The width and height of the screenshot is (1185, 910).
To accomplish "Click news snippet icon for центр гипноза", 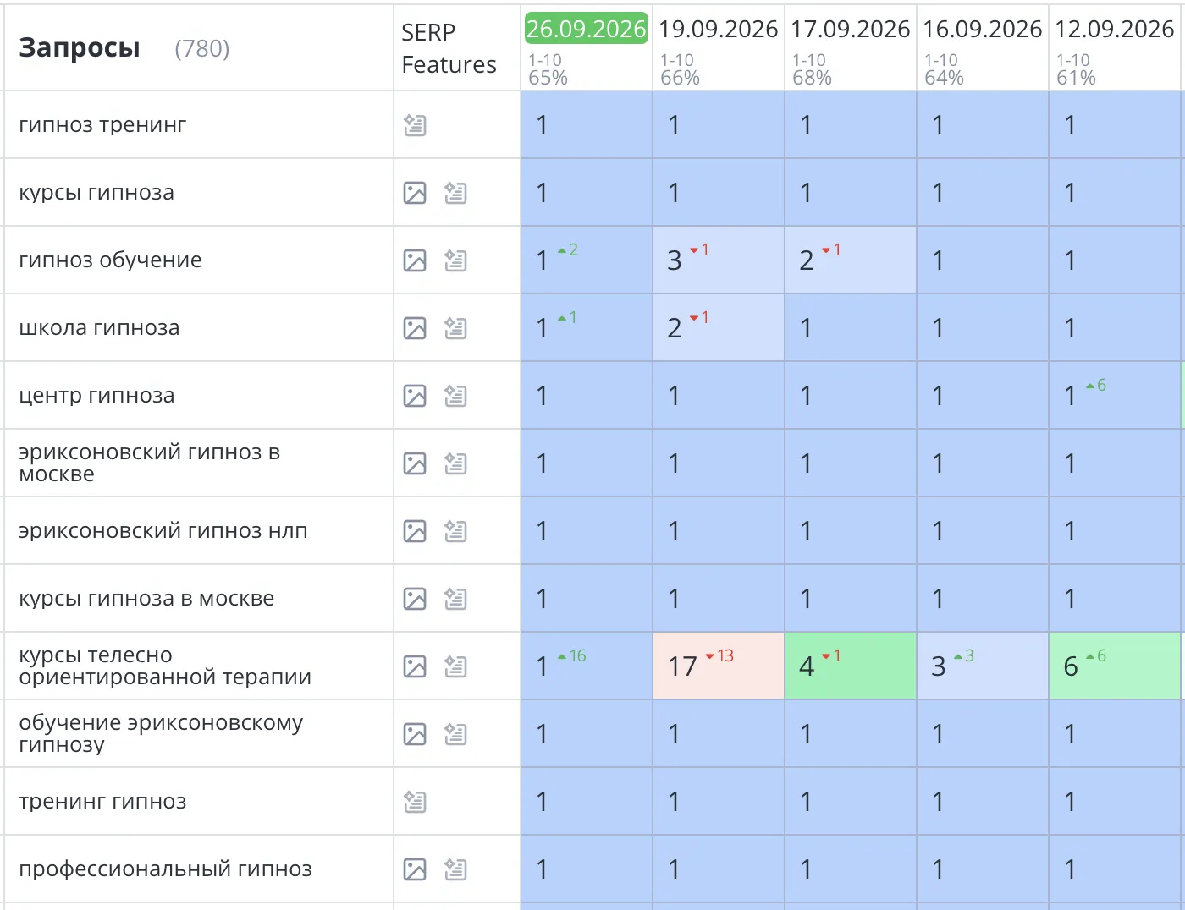I will 455,396.
